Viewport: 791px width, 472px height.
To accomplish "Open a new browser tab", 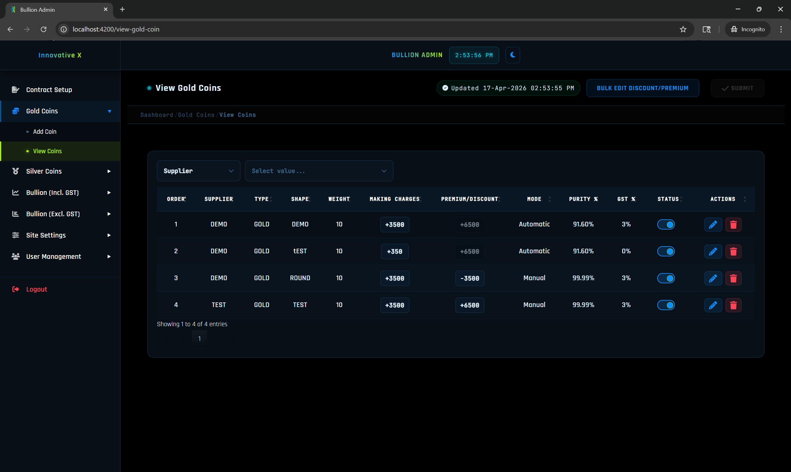I will click(122, 10).
